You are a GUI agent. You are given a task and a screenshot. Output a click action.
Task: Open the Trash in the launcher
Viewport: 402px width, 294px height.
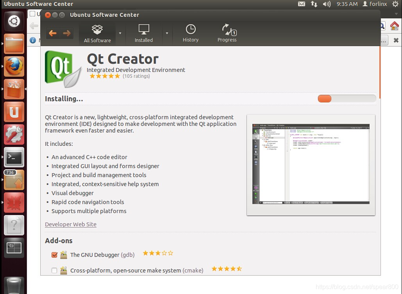point(14,285)
